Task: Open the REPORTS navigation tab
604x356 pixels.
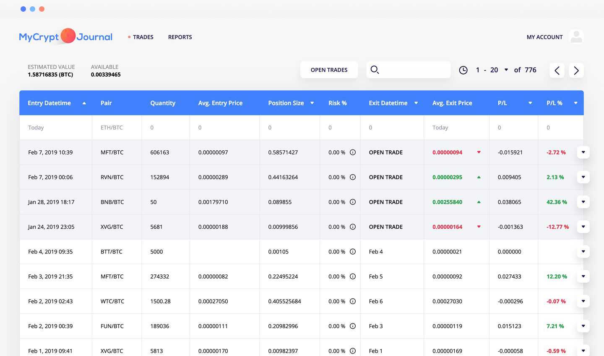Action: point(180,37)
